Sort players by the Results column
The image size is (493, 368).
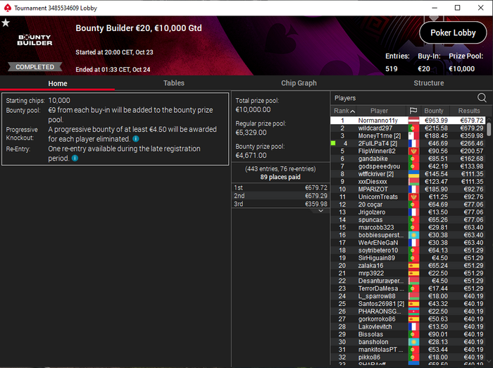[x=469, y=111]
